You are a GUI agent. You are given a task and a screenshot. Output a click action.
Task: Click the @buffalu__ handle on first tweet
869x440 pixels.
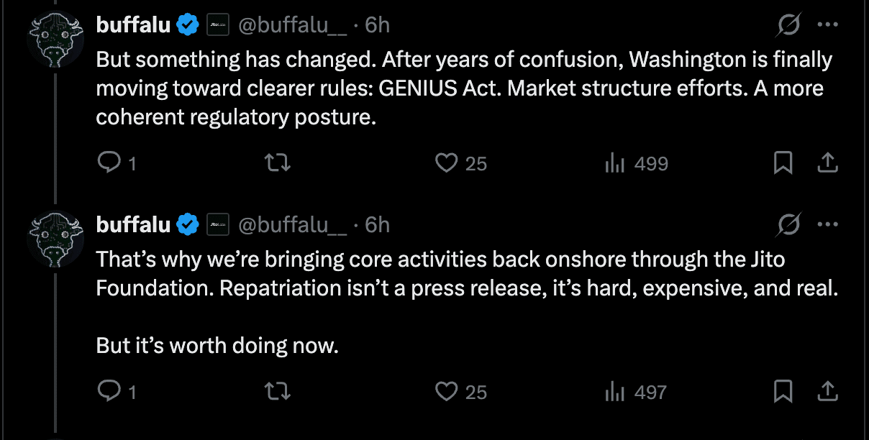pos(293,25)
